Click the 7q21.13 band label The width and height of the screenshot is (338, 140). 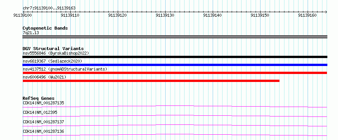pos(31,33)
